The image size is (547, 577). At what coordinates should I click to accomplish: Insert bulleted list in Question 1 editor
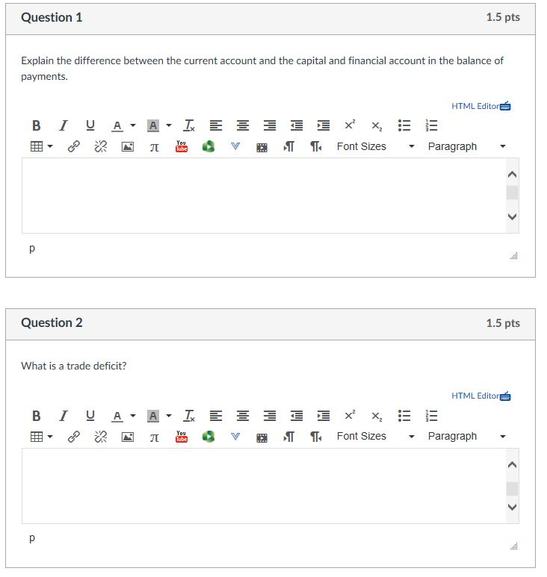[404, 126]
